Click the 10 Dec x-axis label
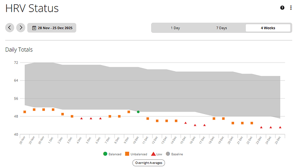This screenshot has height=168, width=298. click(x=136, y=140)
